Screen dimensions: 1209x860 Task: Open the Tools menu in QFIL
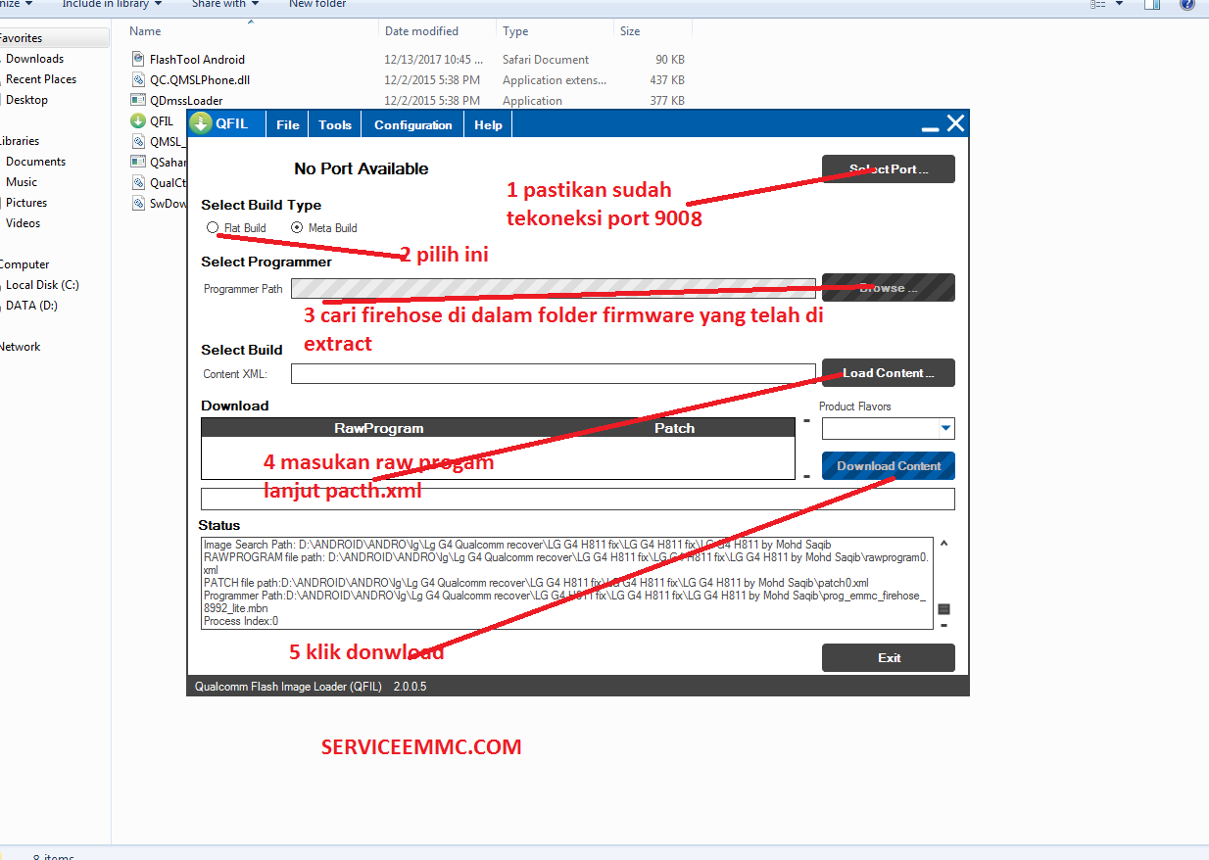coord(335,124)
